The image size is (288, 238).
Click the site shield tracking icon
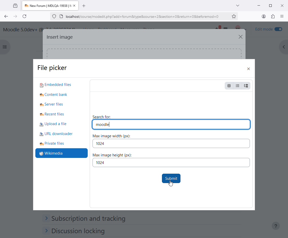[54, 16]
